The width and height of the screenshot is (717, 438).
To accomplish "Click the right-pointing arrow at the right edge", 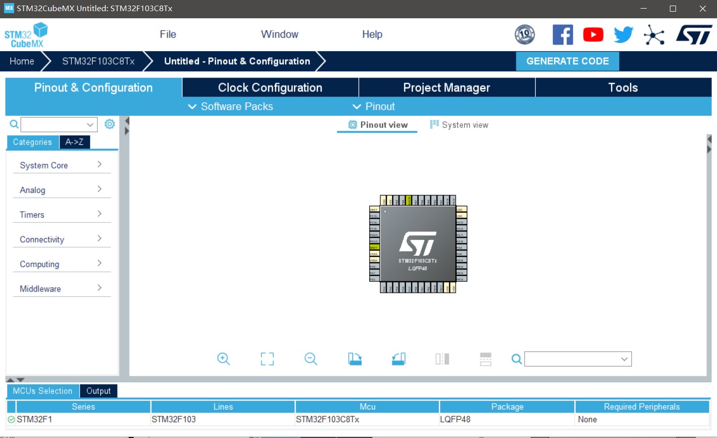I will click(x=709, y=149).
